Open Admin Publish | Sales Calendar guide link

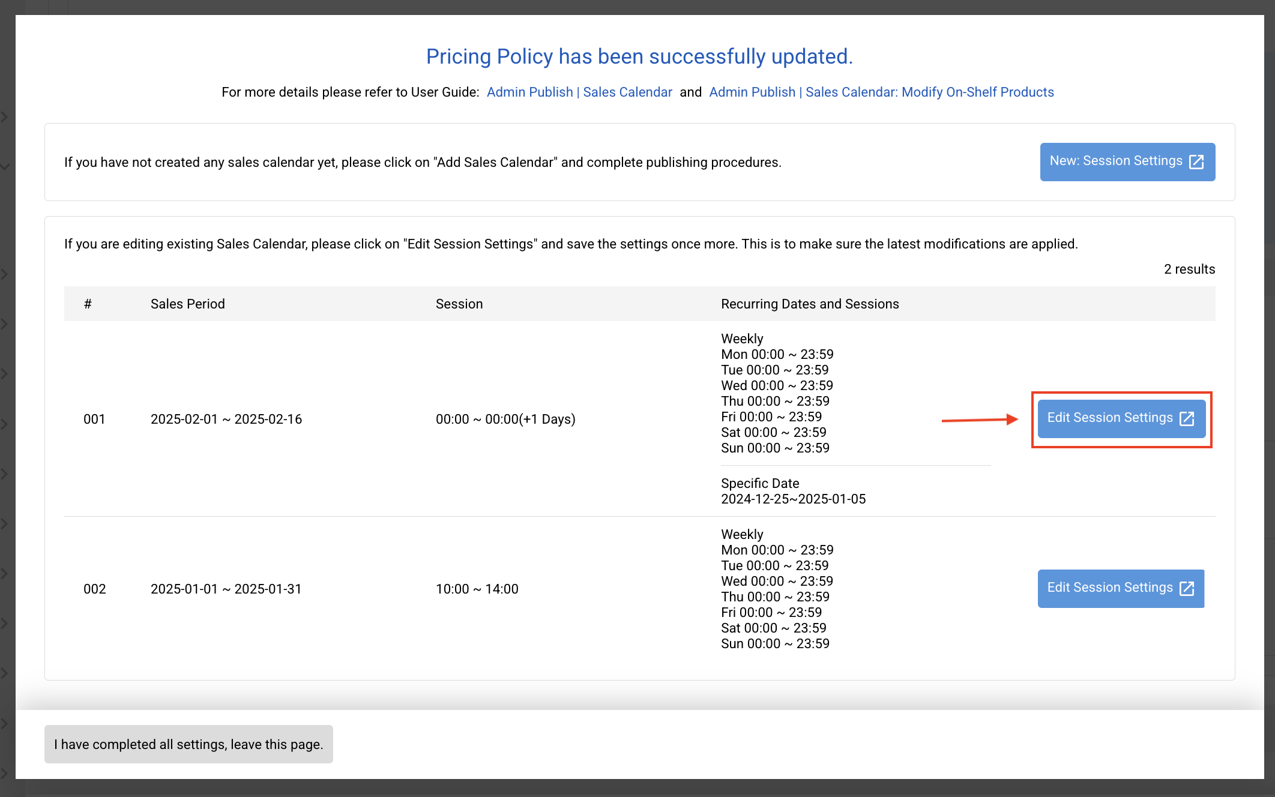tap(579, 92)
